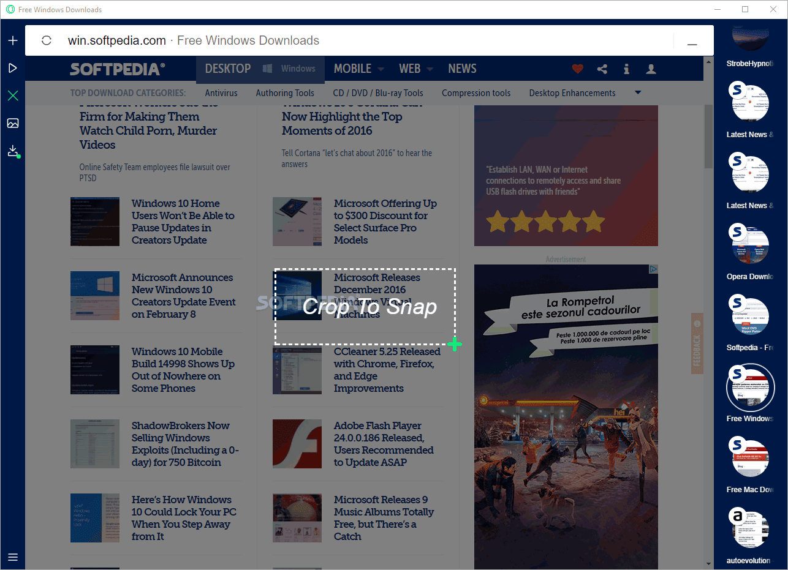Image resolution: width=788 pixels, height=570 pixels.
Task: Expand the MOBILE menu arrow
Action: coord(381,69)
